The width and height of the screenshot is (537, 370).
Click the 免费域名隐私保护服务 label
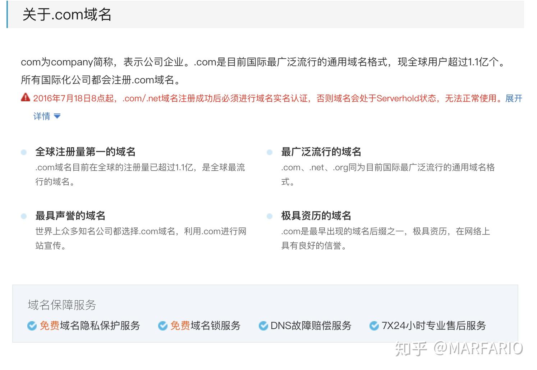click(90, 326)
